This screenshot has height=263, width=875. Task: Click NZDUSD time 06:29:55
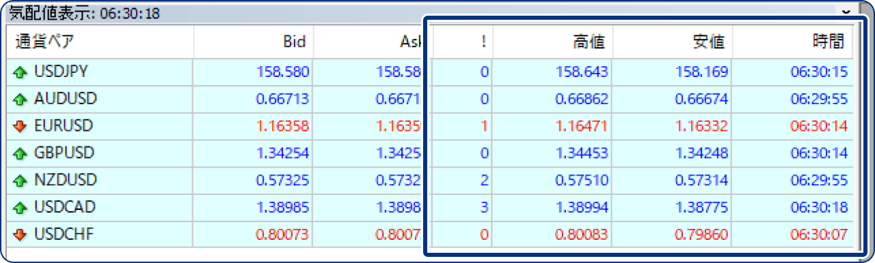pos(819,181)
